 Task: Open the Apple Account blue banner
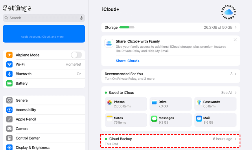pos(44,34)
